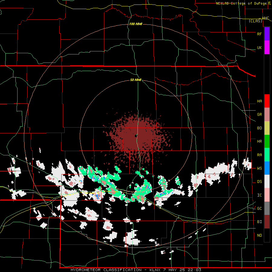Click the HHC product code label
272x272 pixels.
266,18
